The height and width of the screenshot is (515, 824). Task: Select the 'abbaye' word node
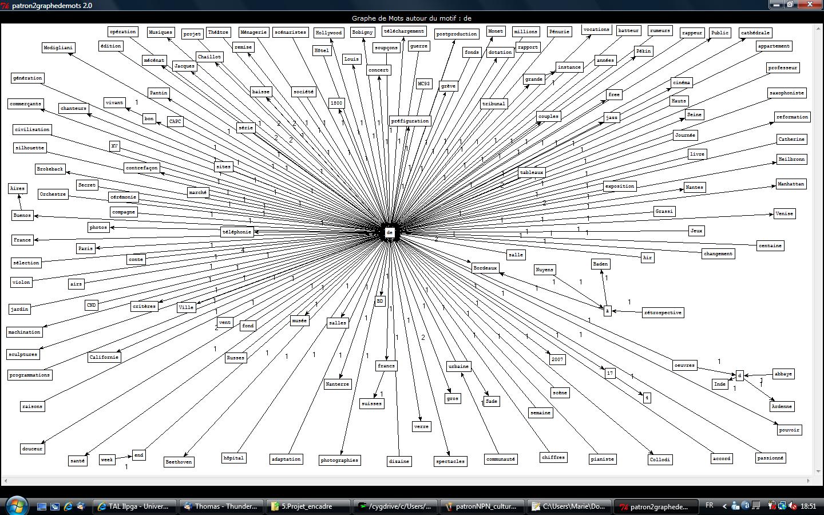click(x=783, y=374)
